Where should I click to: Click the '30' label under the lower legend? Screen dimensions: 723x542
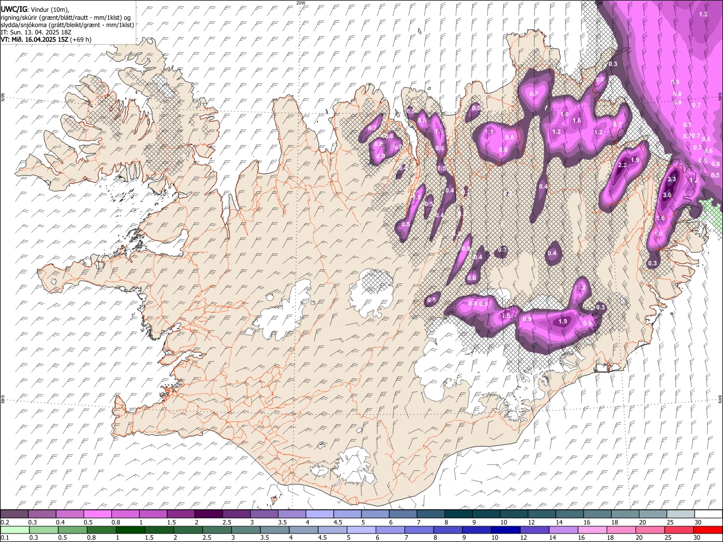(698, 538)
